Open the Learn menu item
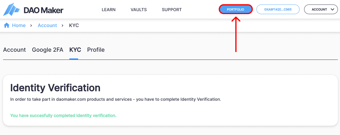The height and width of the screenshot is (135, 340). click(109, 10)
